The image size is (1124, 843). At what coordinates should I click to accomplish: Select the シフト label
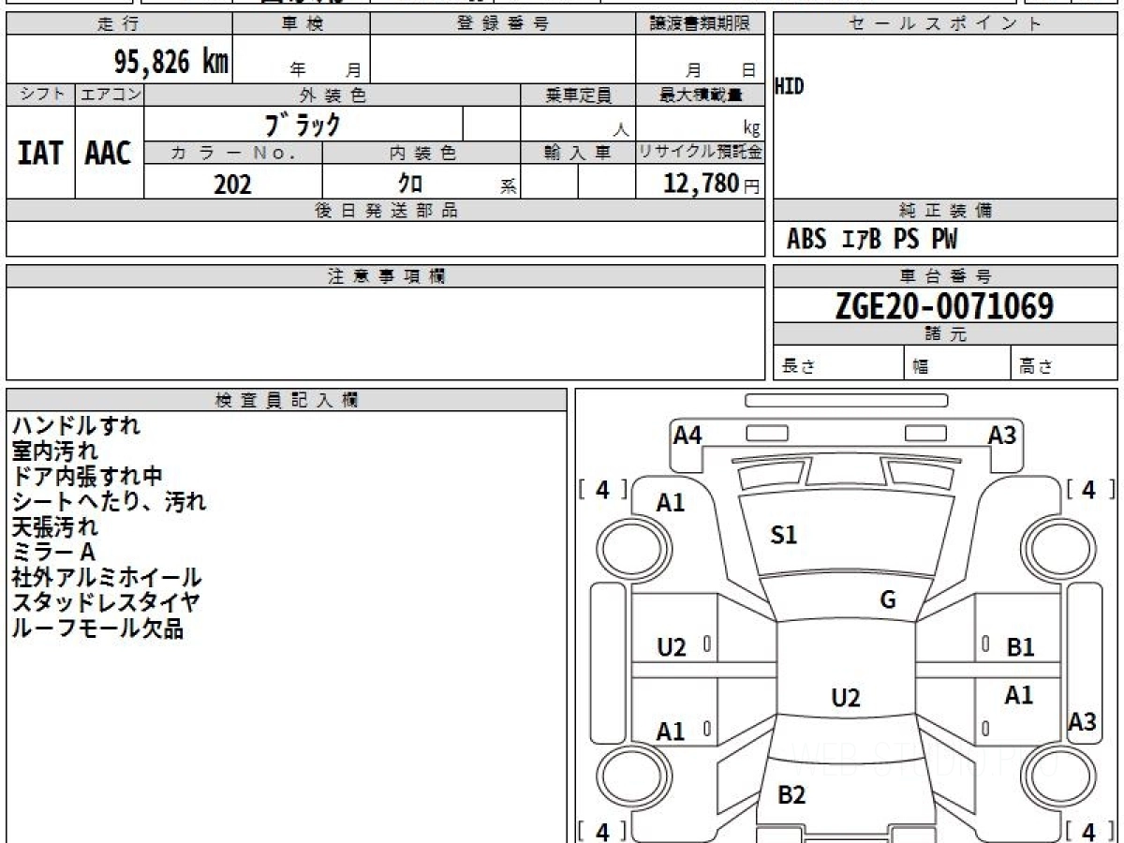click(x=40, y=95)
